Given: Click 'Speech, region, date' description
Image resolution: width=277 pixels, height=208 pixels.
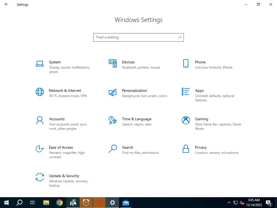Looking at the screenshot, I should 137,124.
